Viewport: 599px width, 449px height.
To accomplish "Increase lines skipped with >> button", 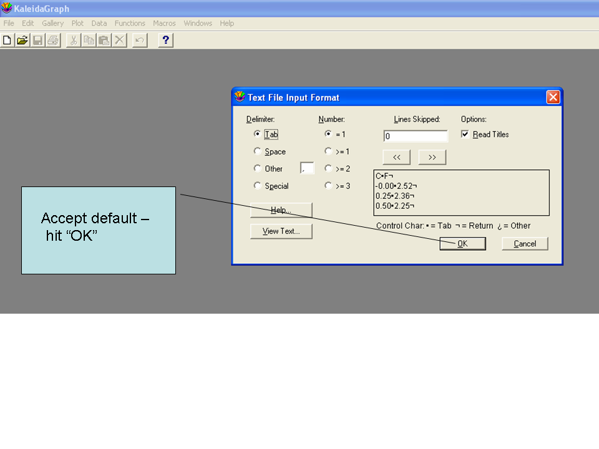I will click(x=432, y=157).
